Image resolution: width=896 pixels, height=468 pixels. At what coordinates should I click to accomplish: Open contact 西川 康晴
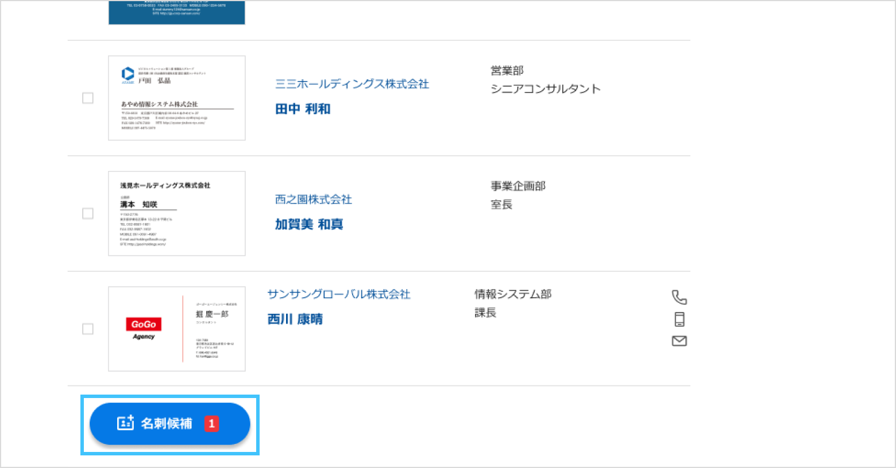[x=295, y=319]
